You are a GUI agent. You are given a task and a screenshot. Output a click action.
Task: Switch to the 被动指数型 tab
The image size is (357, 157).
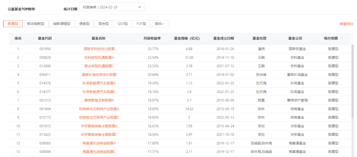click(x=35, y=24)
